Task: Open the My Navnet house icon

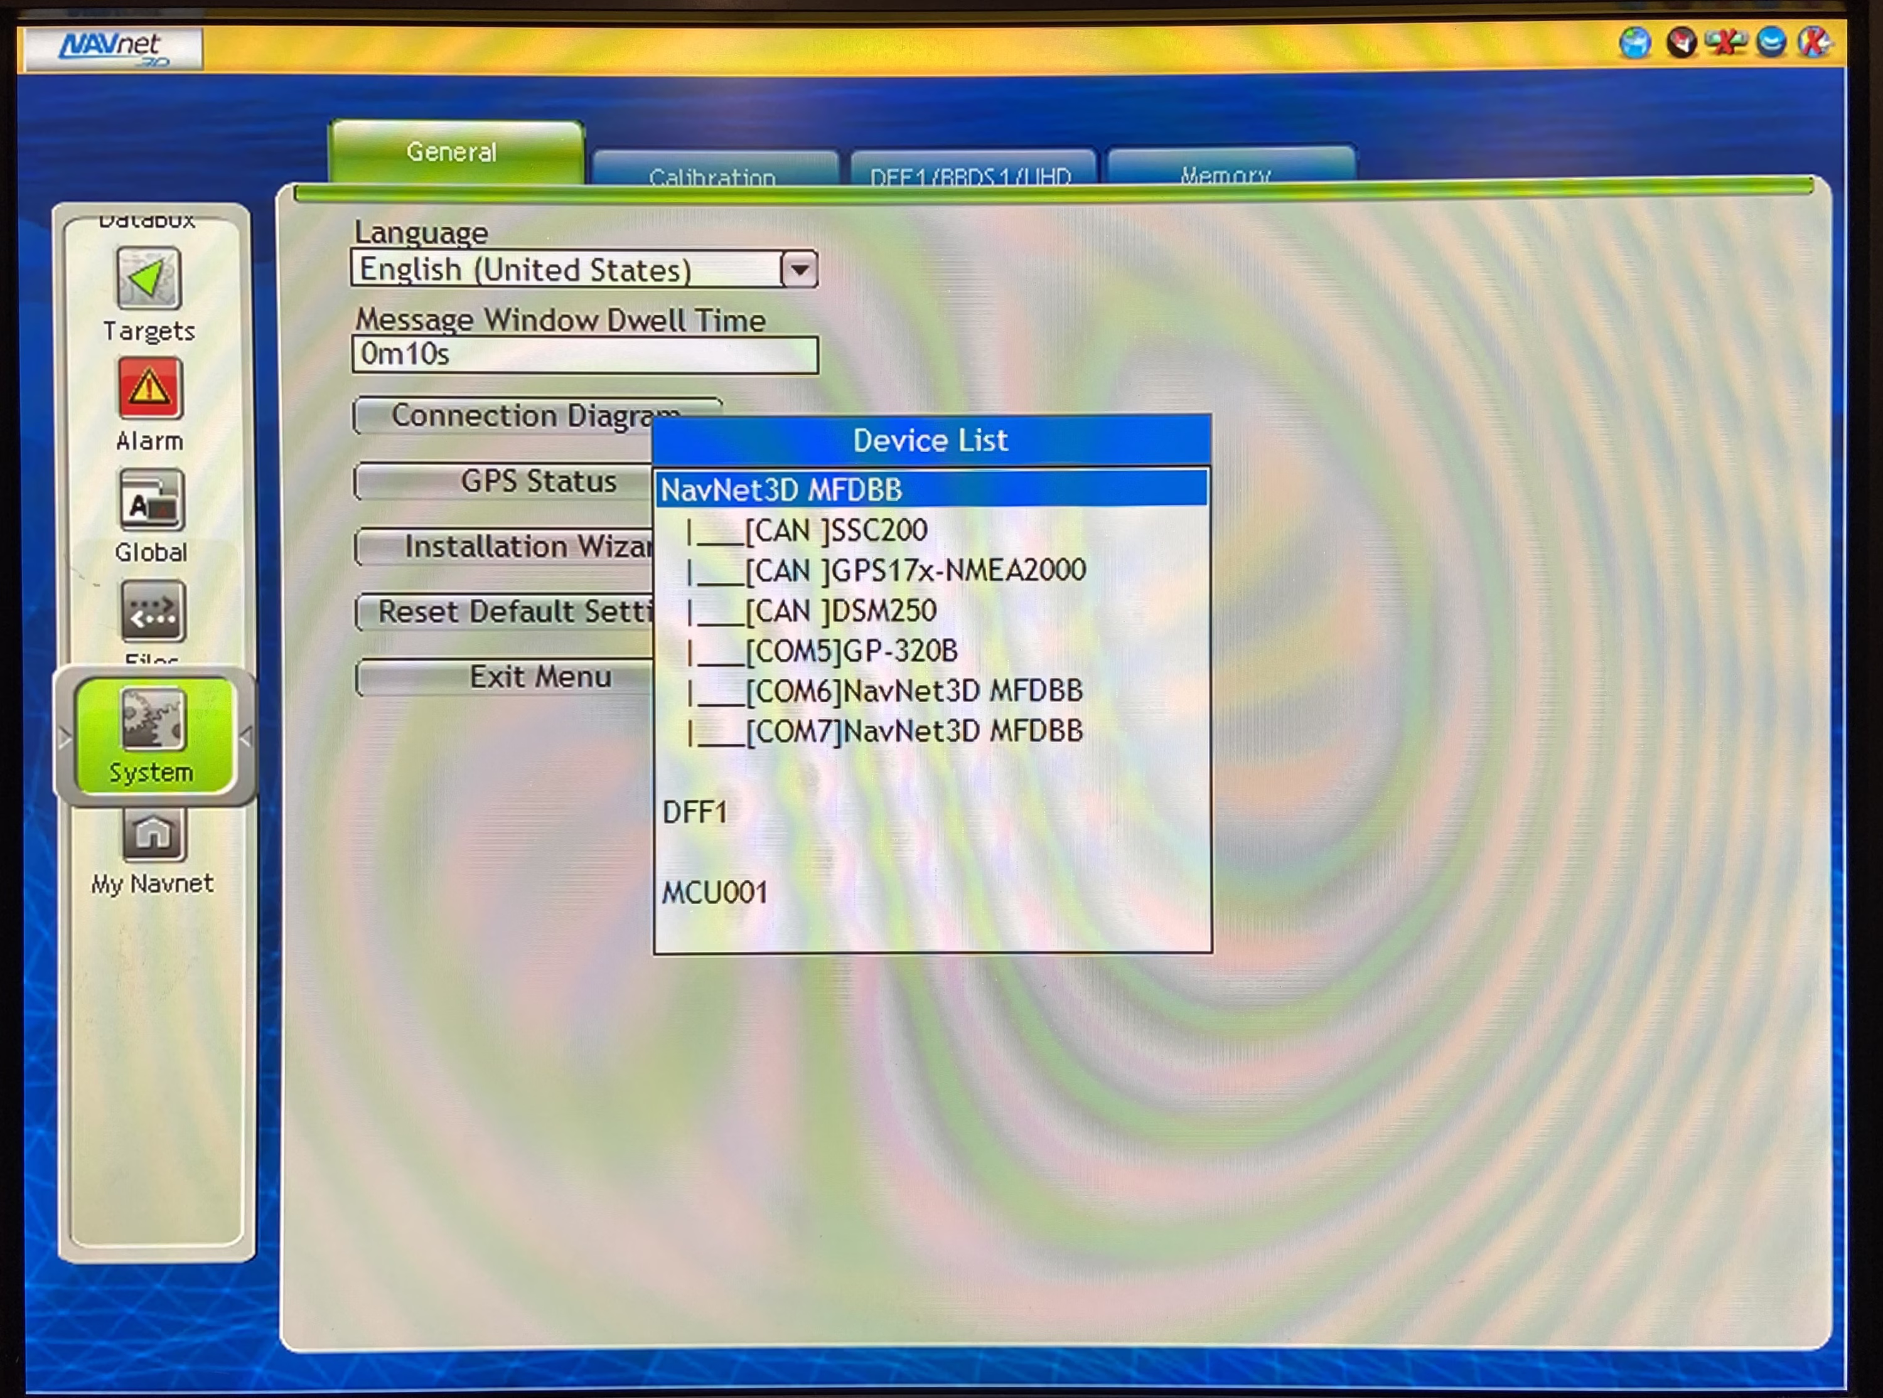Action: click(153, 835)
